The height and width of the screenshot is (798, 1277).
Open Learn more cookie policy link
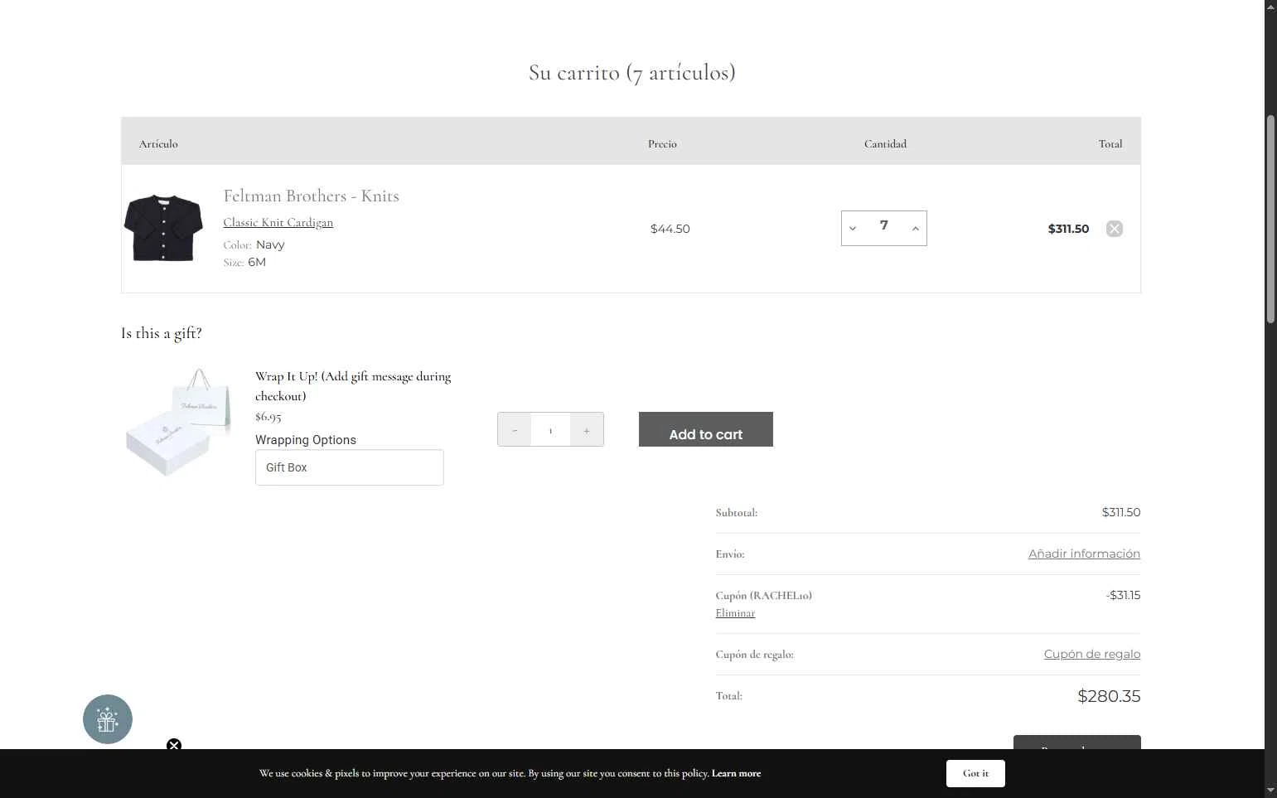point(736,773)
